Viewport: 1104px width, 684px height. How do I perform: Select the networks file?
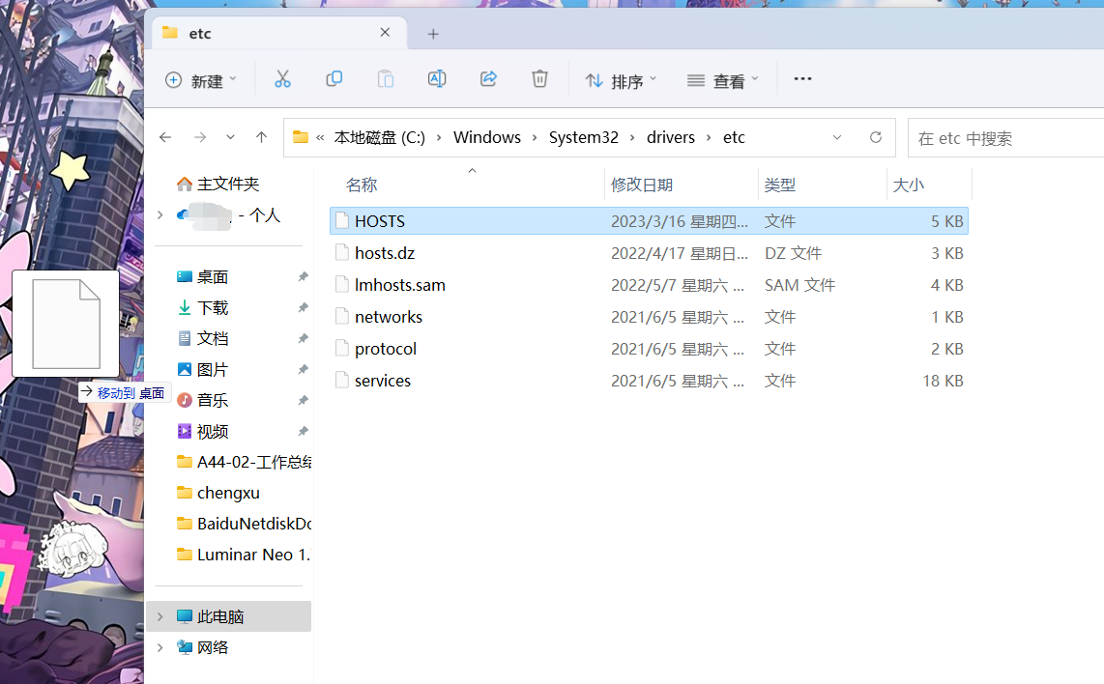coord(650,317)
